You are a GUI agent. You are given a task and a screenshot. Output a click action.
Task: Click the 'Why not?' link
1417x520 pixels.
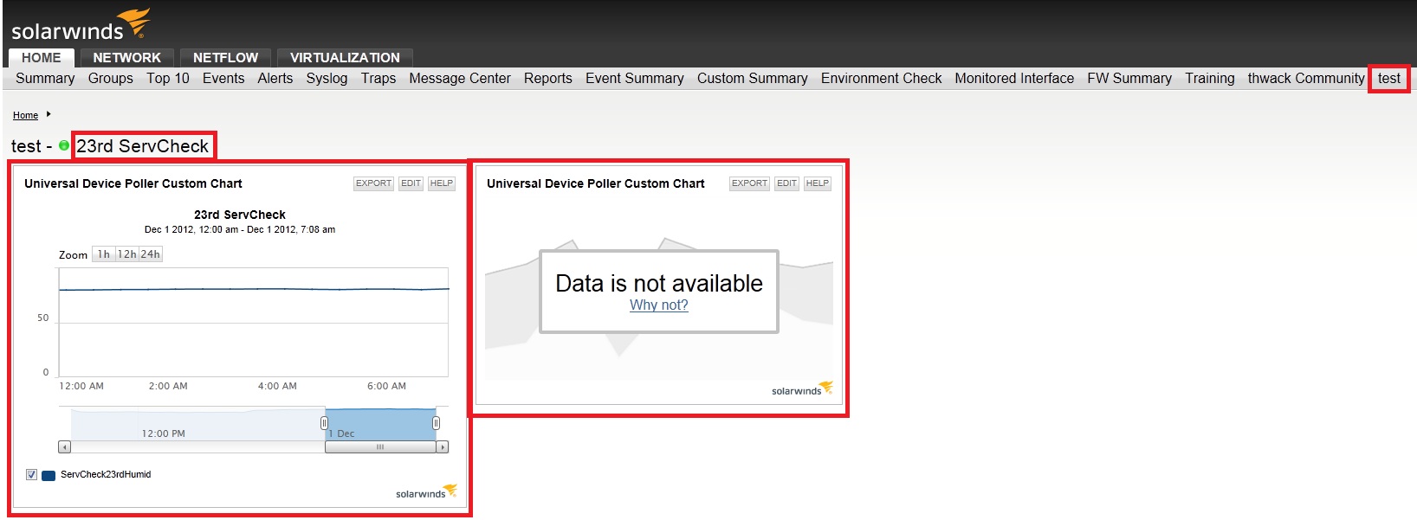(x=659, y=305)
